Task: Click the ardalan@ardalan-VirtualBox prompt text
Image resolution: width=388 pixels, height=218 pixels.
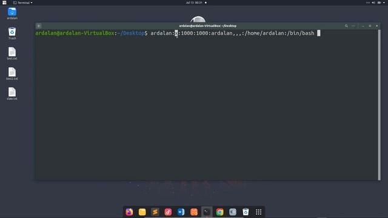Action: pos(75,33)
